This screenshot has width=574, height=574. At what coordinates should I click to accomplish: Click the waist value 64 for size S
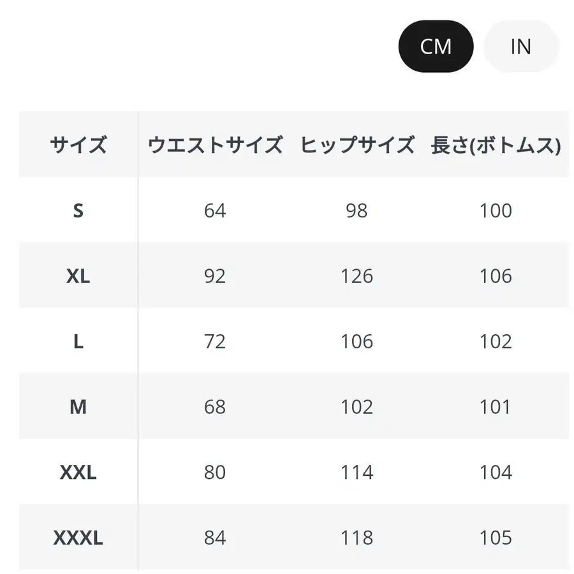click(216, 210)
